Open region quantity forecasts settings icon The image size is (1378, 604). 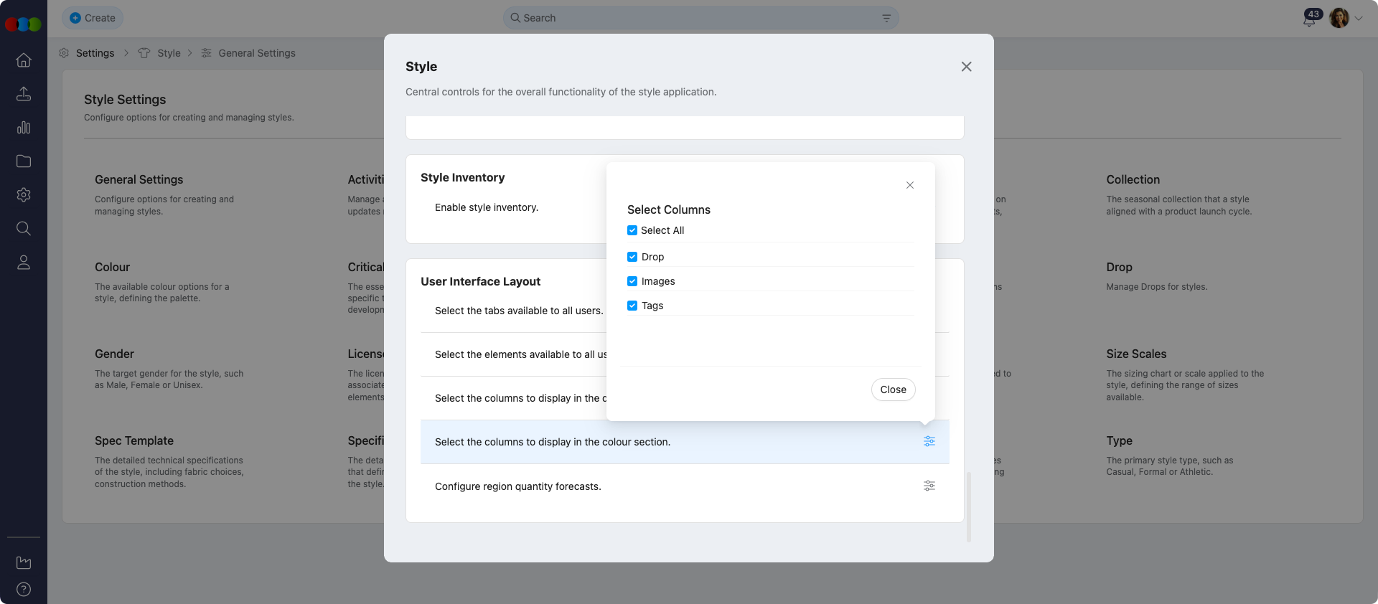click(x=929, y=486)
